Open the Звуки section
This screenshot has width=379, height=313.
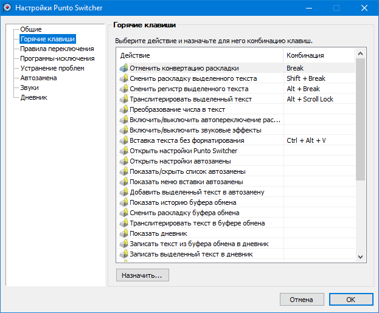pyautogui.click(x=29, y=88)
